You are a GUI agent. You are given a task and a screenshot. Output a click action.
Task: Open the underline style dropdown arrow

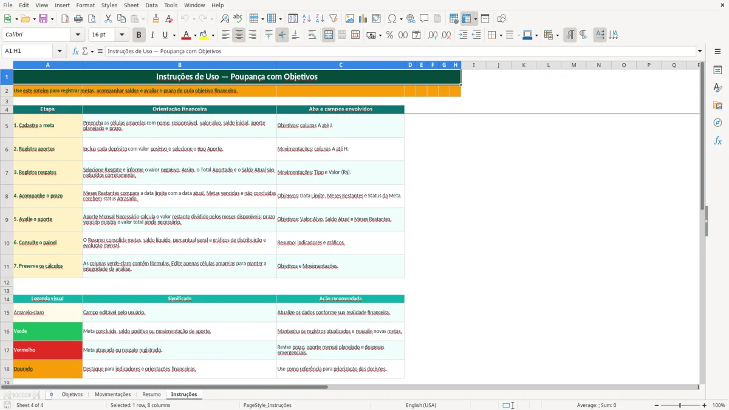pyautogui.click(x=174, y=35)
